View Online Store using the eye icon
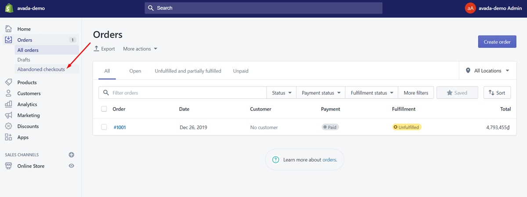 72,166
